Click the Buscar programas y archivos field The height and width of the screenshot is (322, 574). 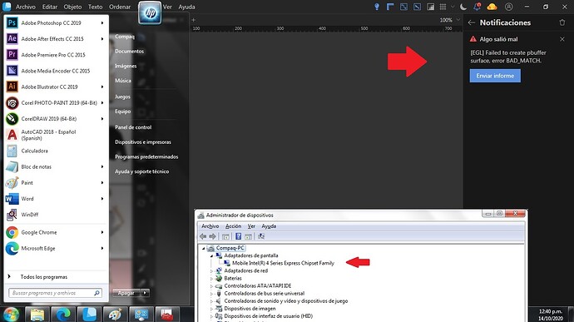coord(55,293)
